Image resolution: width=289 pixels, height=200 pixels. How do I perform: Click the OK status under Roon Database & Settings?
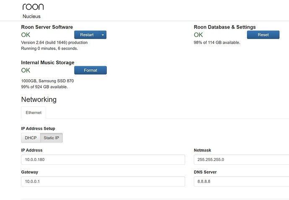click(x=198, y=35)
